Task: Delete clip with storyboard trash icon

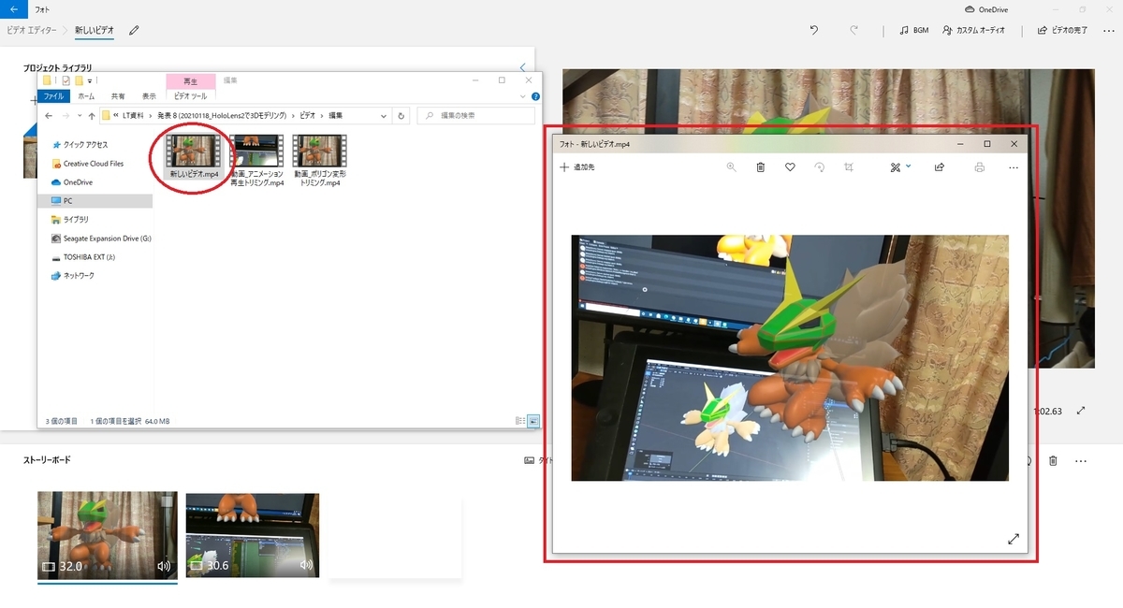Action: pyautogui.click(x=1053, y=460)
